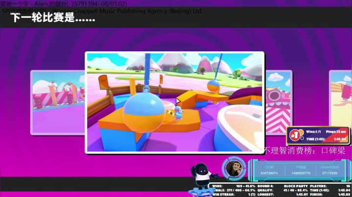352x197 pixels.
Task: Click the streamer's round webcam avatar
Action: point(234,168)
